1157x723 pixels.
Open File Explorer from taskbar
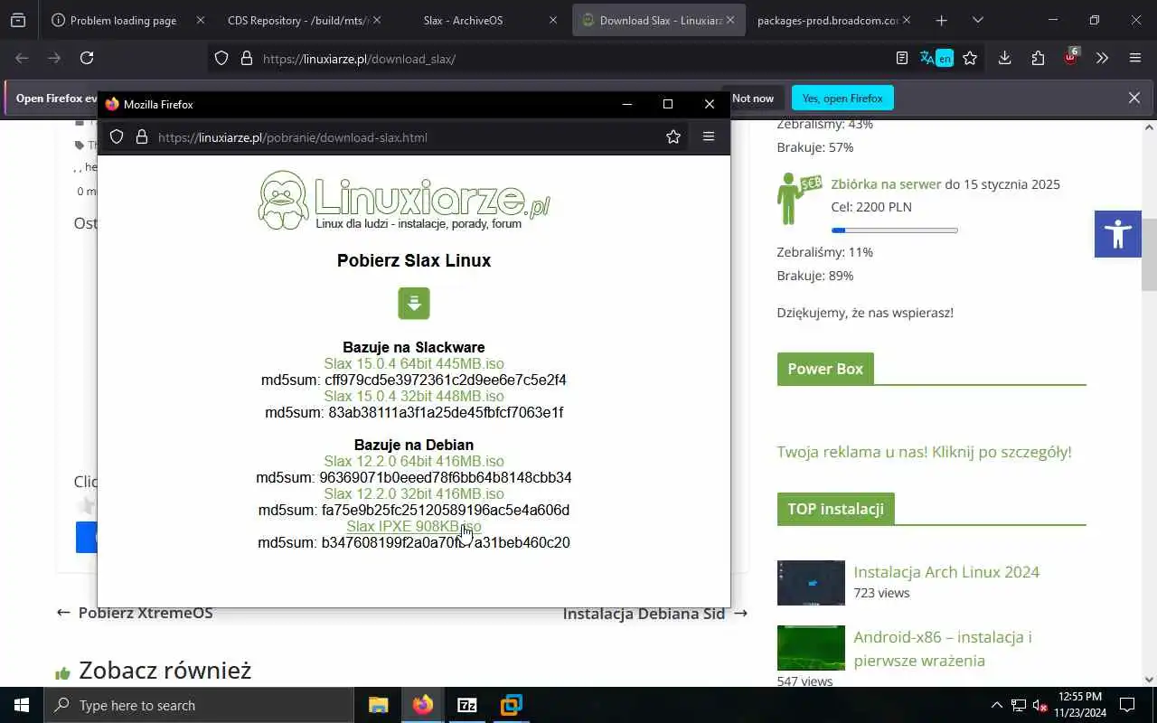[x=378, y=705]
